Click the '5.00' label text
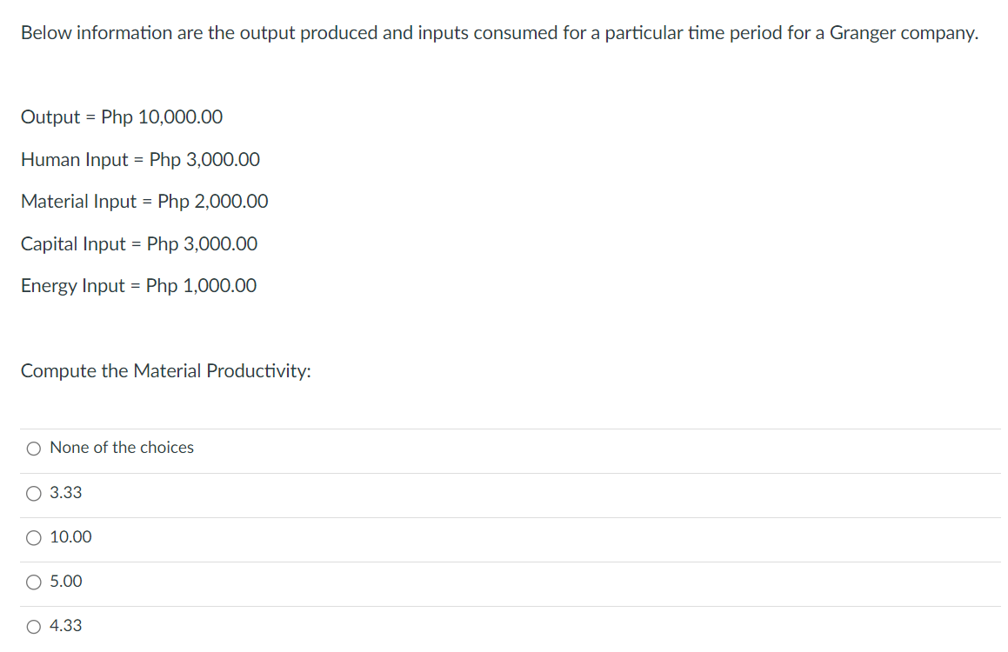Image resolution: width=1008 pixels, height=652 pixels. [x=65, y=582]
